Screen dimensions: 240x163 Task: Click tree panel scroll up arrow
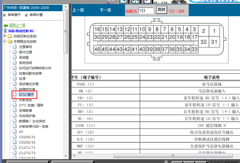tap(66, 7)
